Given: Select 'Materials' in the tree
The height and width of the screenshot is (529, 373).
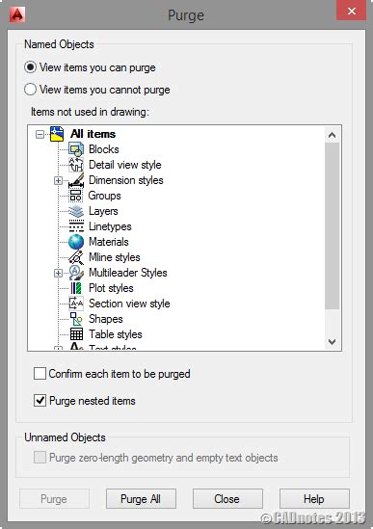Looking at the screenshot, I should pos(108,242).
